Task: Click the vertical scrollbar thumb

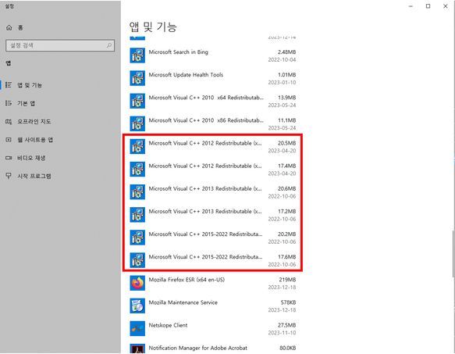Action: pos(453,253)
